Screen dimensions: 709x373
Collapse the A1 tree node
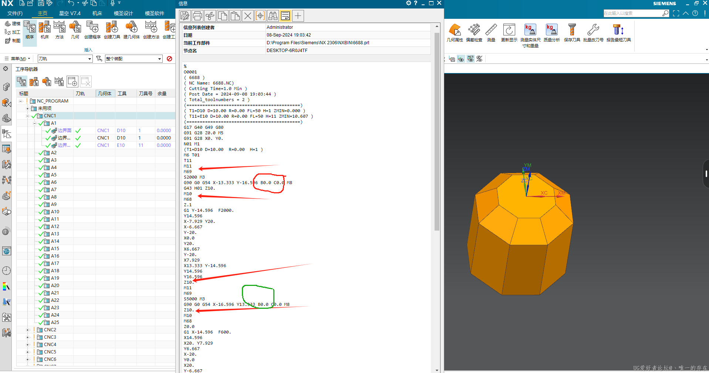(34, 123)
